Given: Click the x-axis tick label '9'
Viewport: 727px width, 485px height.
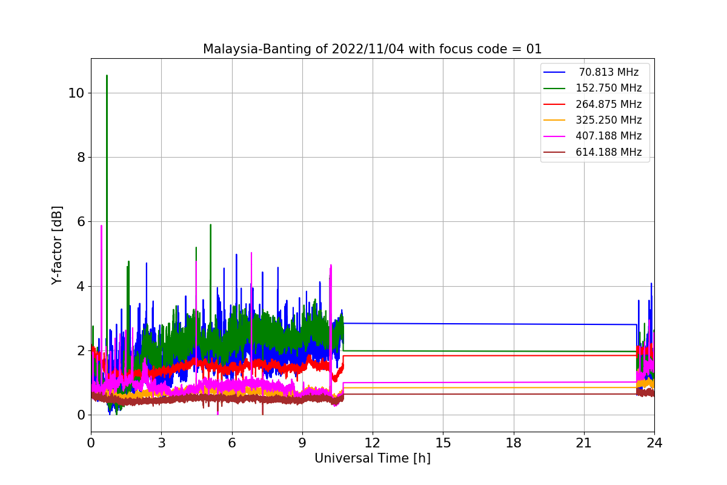Looking at the screenshot, I should (302, 443).
